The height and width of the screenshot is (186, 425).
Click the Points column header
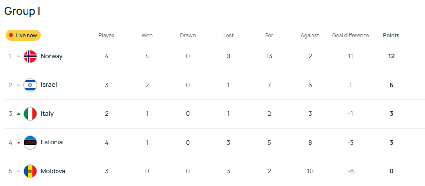(391, 35)
